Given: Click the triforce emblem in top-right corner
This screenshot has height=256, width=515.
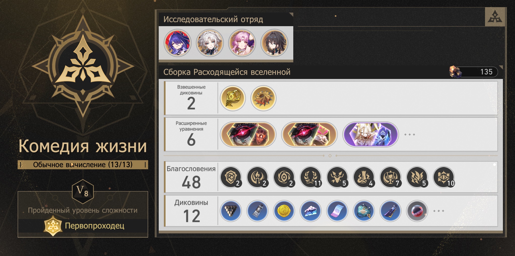Looking at the screenshot, I should tap(495, 17).
